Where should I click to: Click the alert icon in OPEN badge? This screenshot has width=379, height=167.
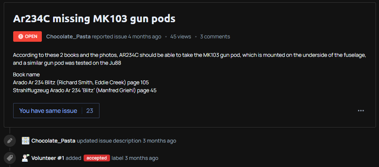21,36
